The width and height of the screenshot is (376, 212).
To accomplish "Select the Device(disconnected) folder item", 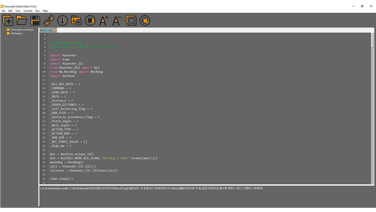I will [22, 30].
